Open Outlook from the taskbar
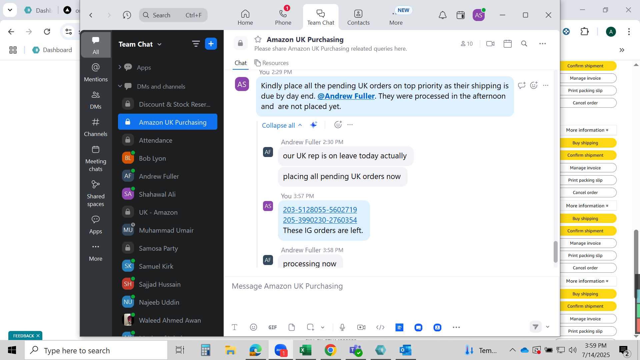The width and height of the screenshot is (640, 360). [406, 350]
